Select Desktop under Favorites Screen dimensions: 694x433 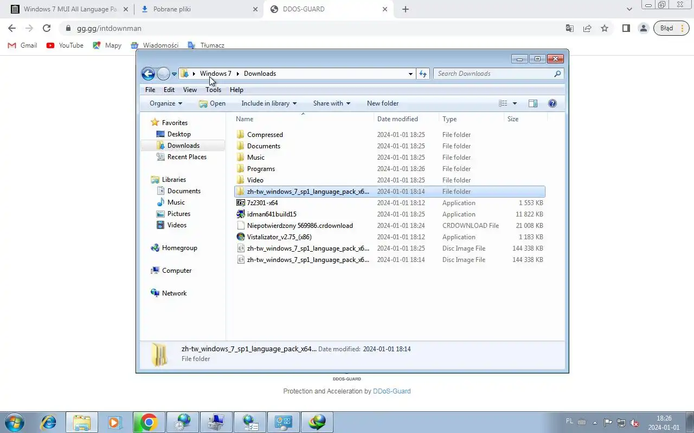(x=179, y=134)
